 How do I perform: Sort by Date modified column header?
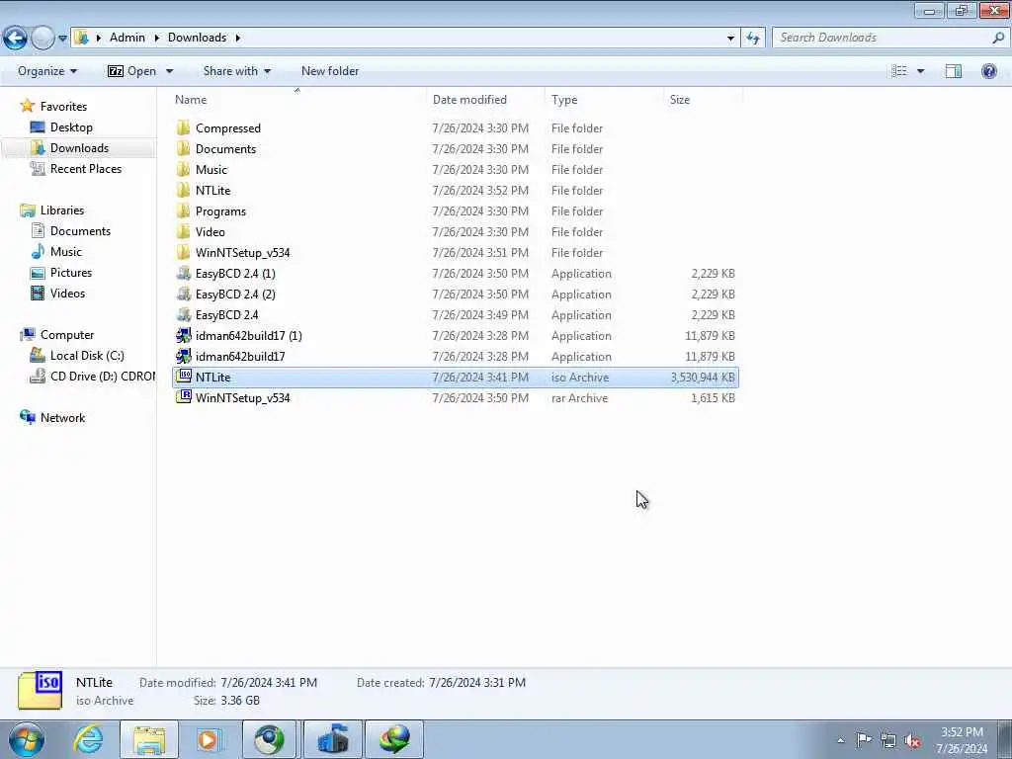tap(484, 100)
